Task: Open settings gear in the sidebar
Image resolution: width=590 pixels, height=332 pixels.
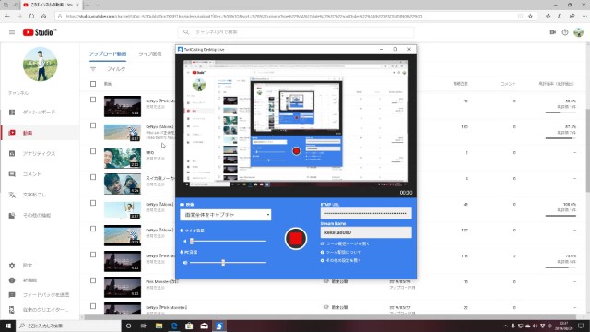Action: (12, 266)
